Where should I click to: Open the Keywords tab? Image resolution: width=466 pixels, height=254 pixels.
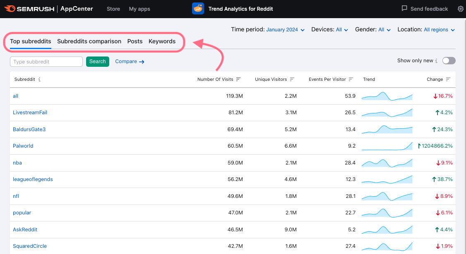162,42
